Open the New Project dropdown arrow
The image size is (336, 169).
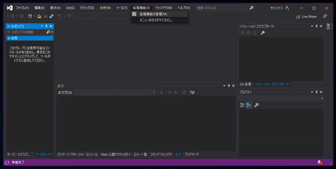coord(35,16)
